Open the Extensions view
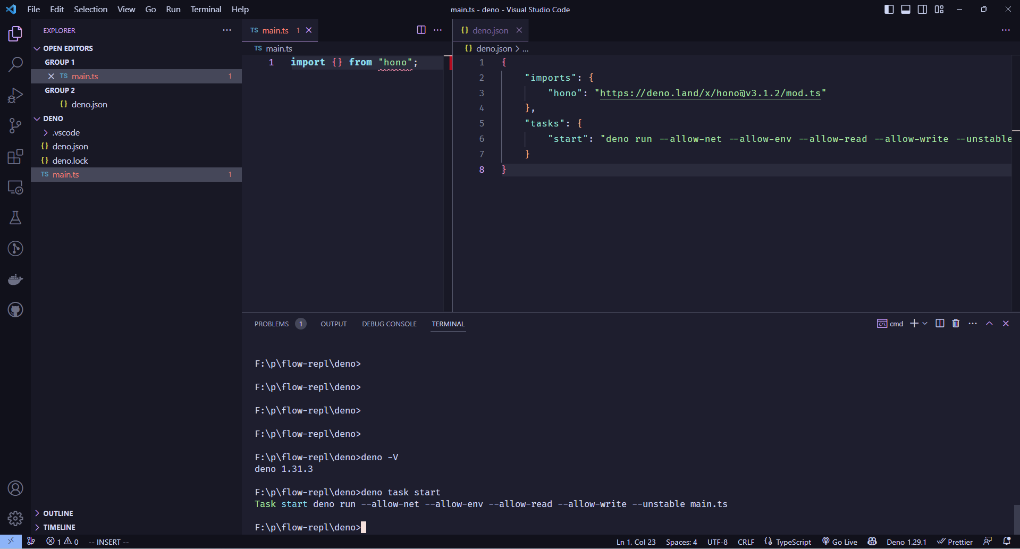The width and height of the screenshot is (1020, 549). coord(15,156)
